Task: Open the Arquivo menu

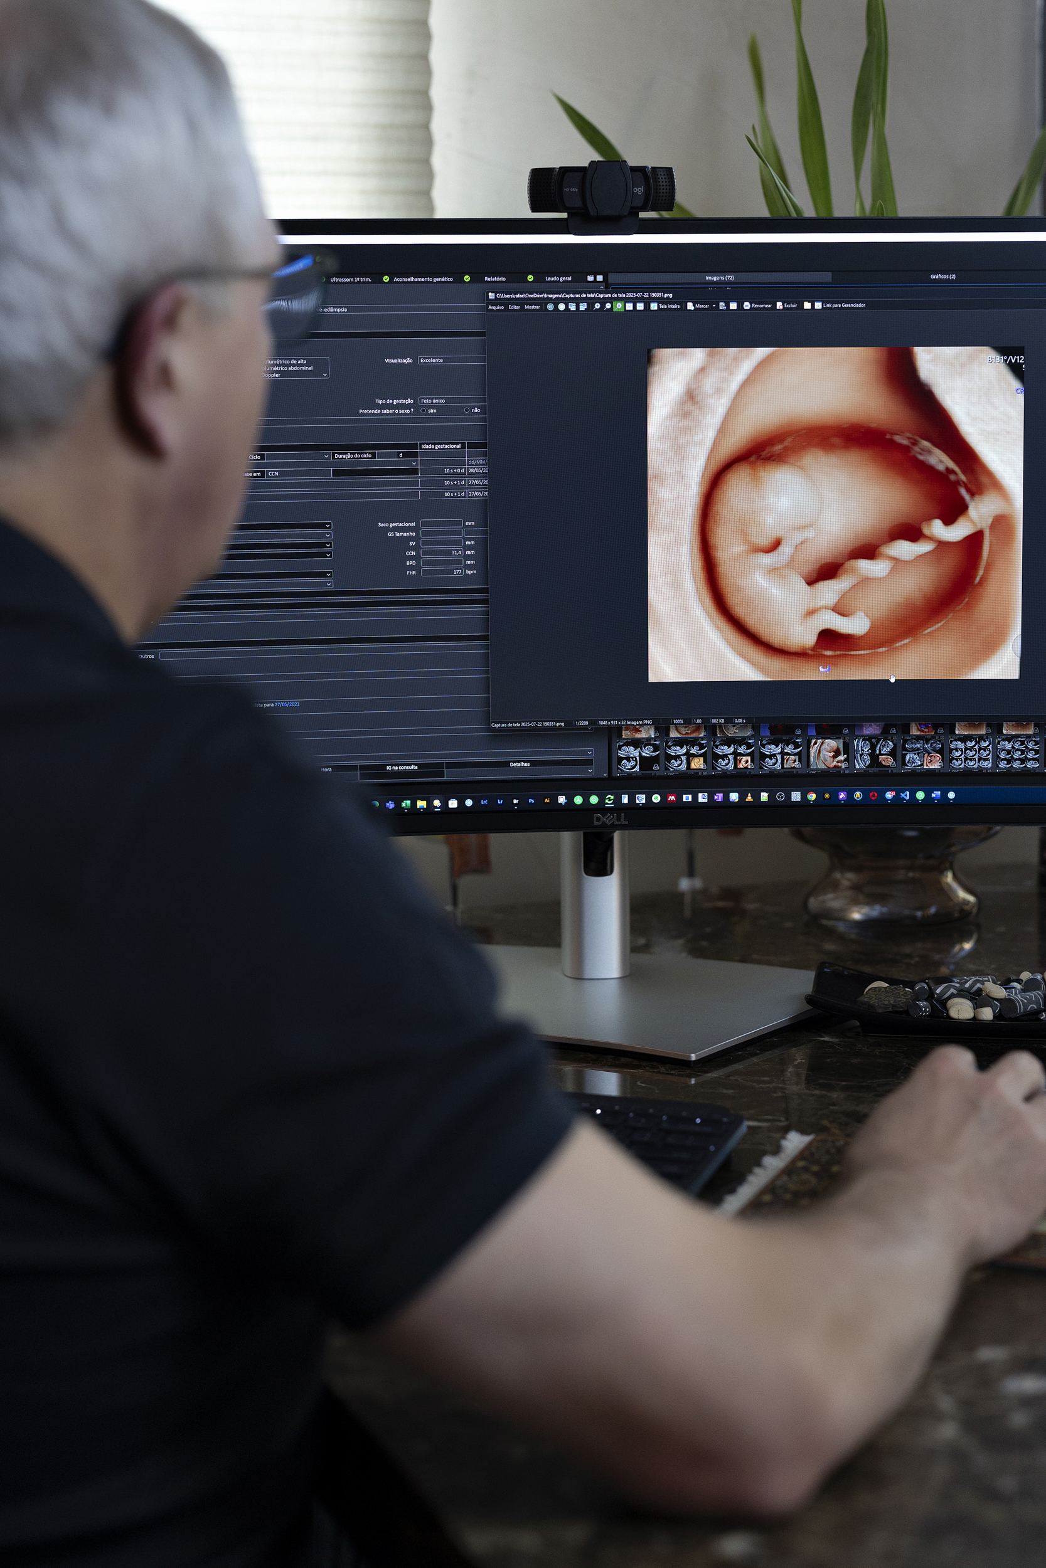Action: click(x=496, y=306)
